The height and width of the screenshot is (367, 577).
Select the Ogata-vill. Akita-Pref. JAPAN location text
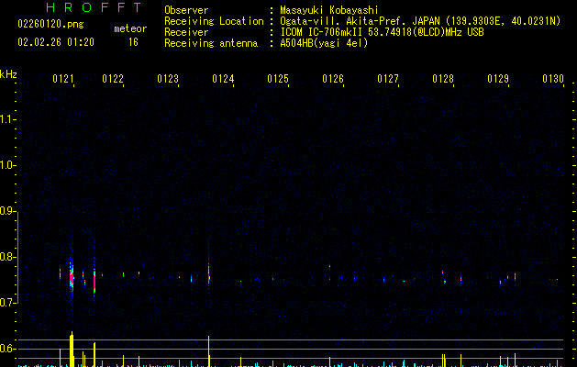click(420, 21)
